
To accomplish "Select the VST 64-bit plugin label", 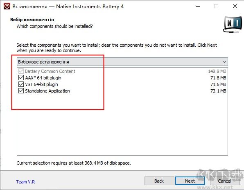I will 41,84.
